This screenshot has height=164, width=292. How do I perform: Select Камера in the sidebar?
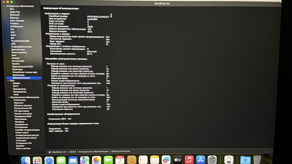pyautogui.click(x=16, y=58)
